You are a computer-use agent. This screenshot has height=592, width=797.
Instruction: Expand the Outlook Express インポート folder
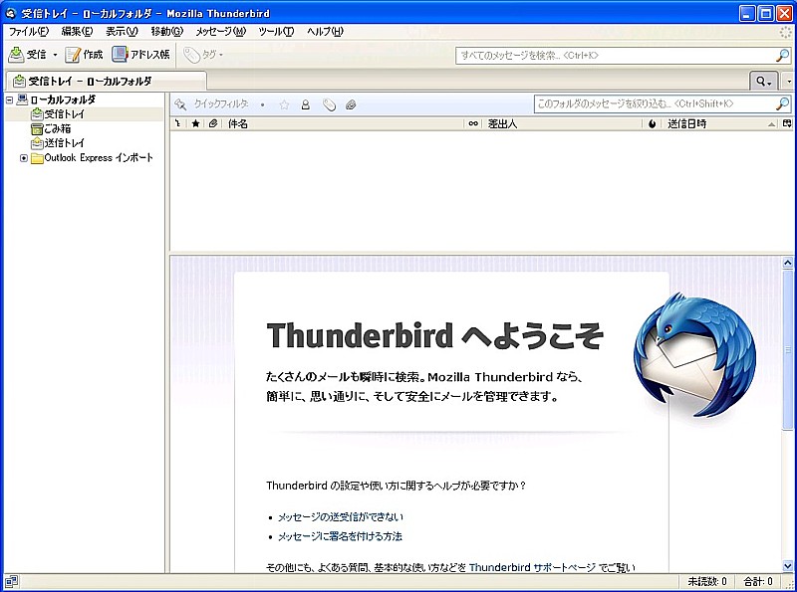coord(23,158)
